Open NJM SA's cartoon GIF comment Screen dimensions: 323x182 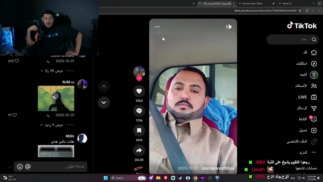pos(56,98)
